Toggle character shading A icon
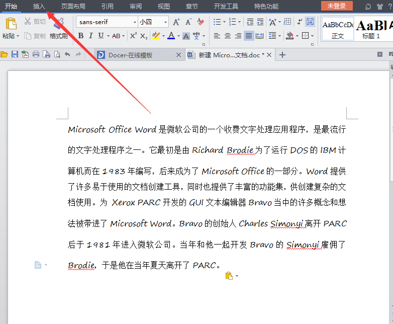Screen dimensions: 393x324 point(186,36)
